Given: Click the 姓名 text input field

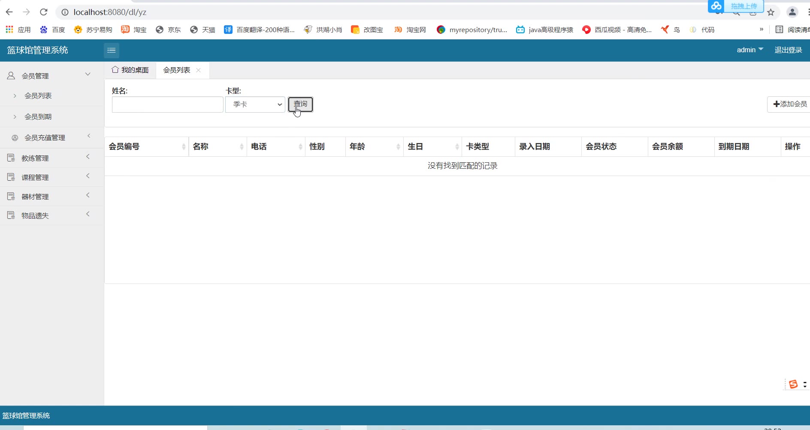Looking at the screenshot, I should coord(167,105).
